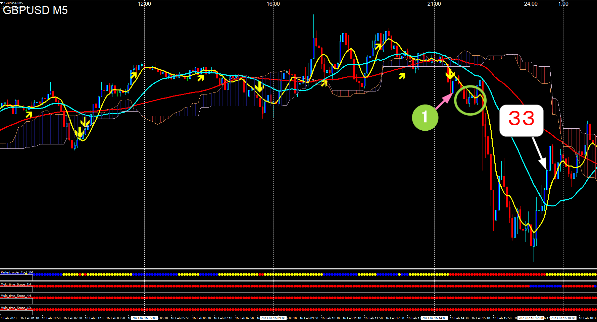Select the Multi_time_Scope_1H indicator label

click(16, 284)
